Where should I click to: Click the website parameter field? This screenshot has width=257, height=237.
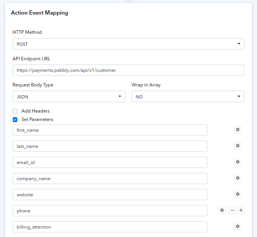click(110, 195)
